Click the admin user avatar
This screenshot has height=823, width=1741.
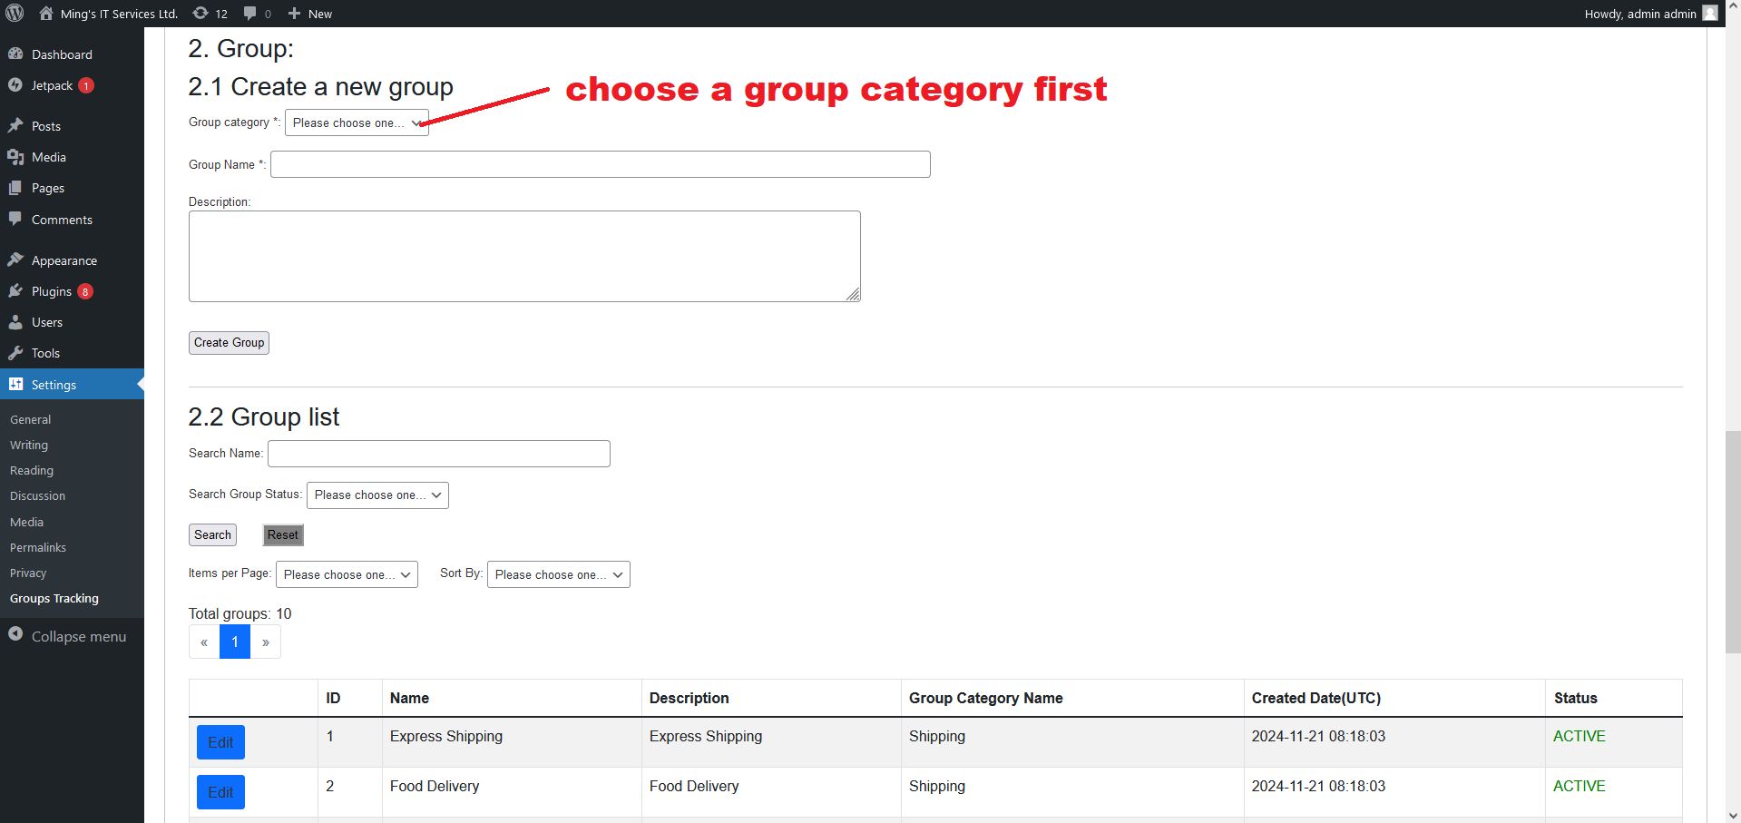[1709, 14]
